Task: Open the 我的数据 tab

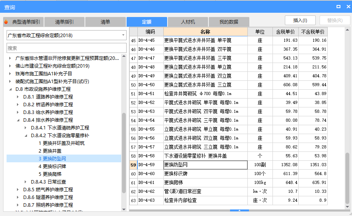Action: [229, 22]
